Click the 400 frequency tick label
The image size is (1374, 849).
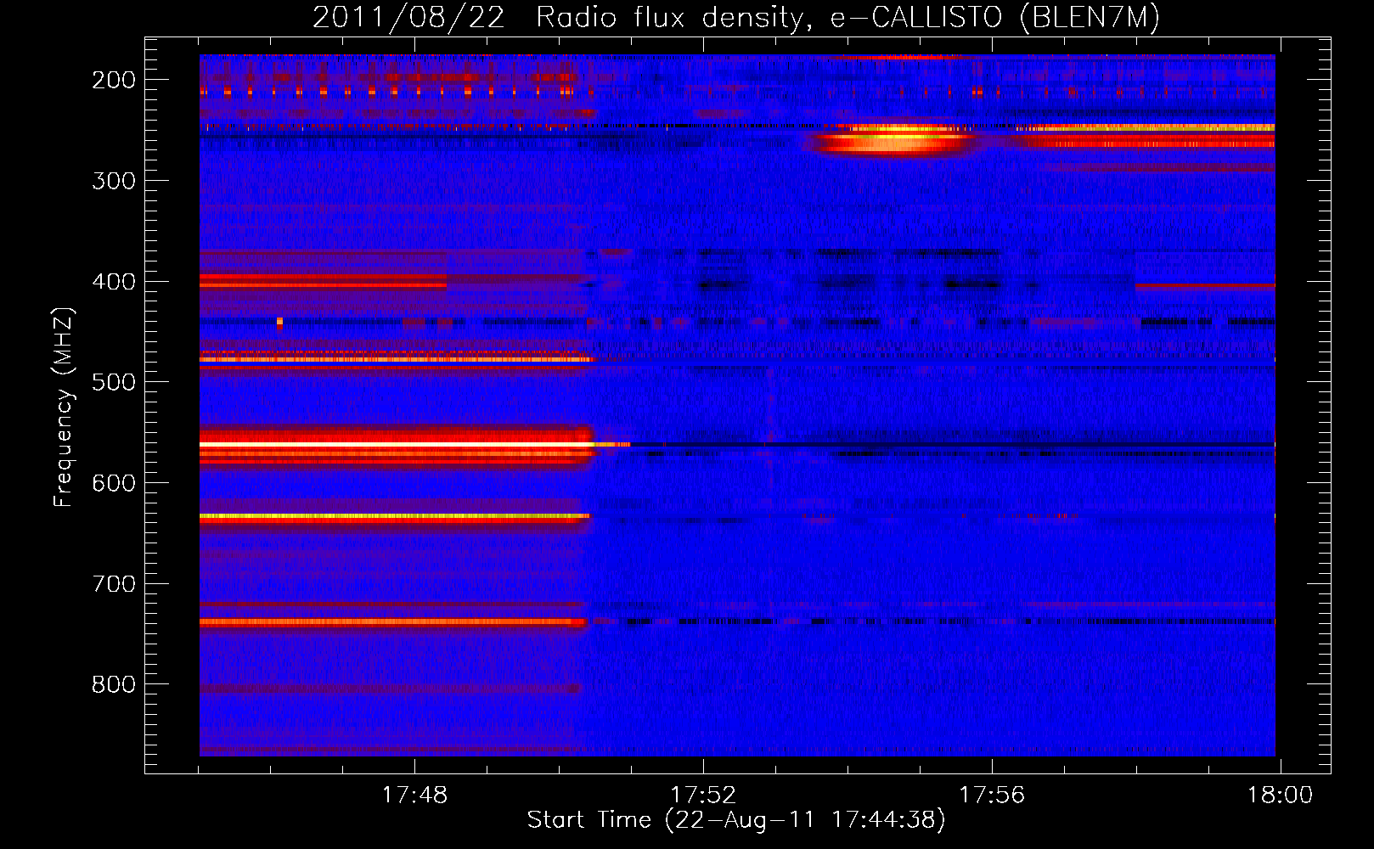pyautogui.click(x=114, y=282)
